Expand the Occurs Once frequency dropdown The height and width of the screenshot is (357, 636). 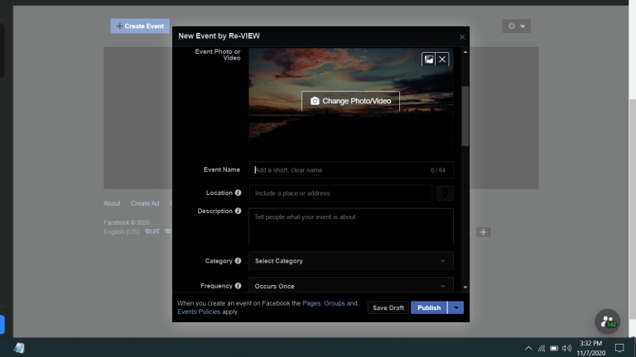[350, 286]
